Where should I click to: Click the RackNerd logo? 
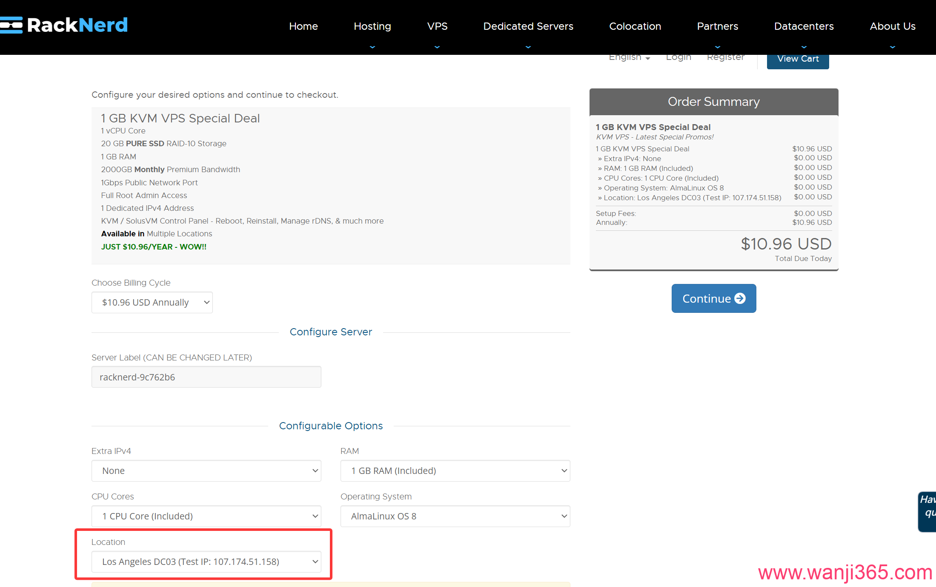click(64, 25)
